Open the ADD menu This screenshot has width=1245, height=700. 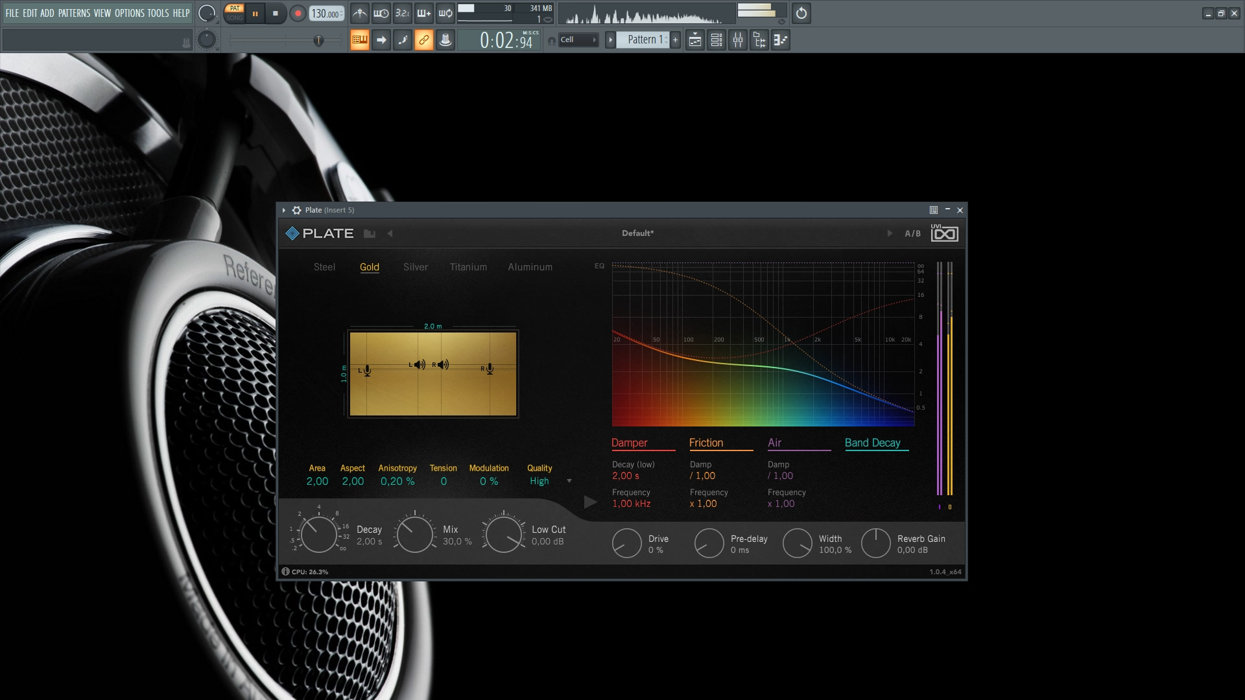tap(47, 13)
